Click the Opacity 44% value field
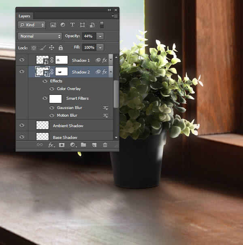 tap(89, 36)
